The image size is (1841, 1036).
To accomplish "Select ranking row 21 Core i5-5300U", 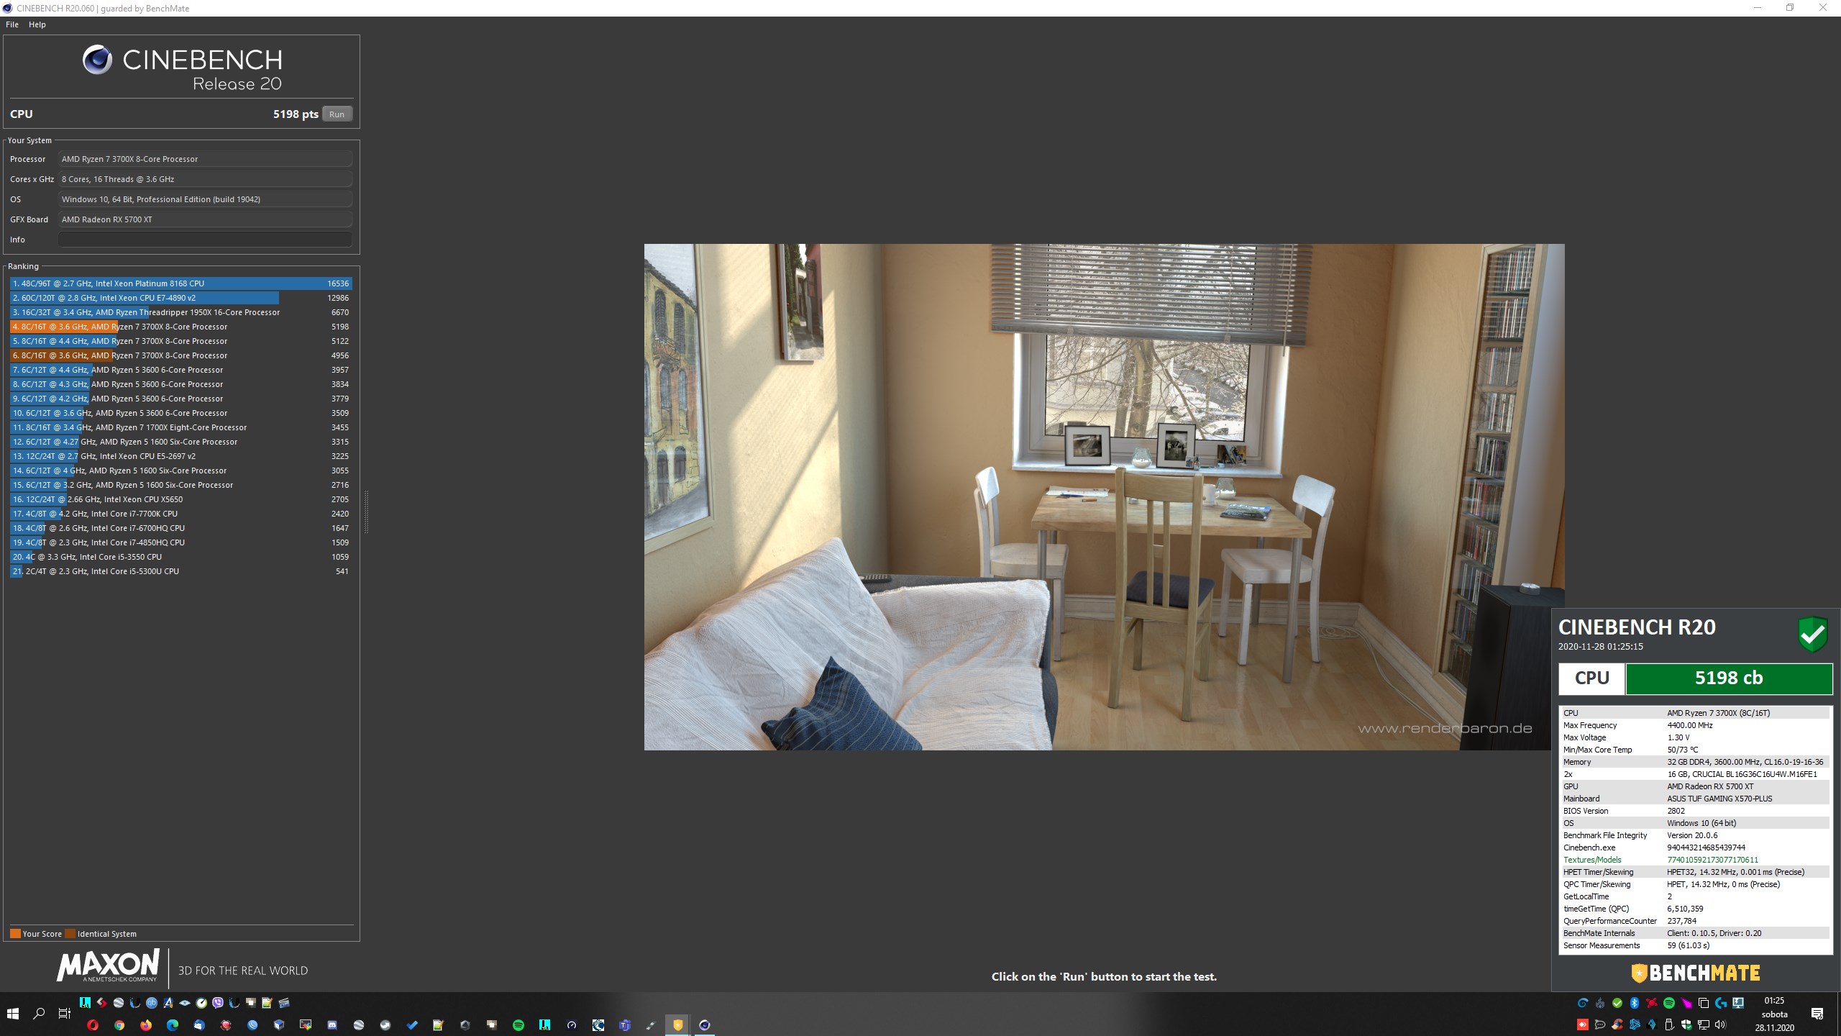I will 181,571.
